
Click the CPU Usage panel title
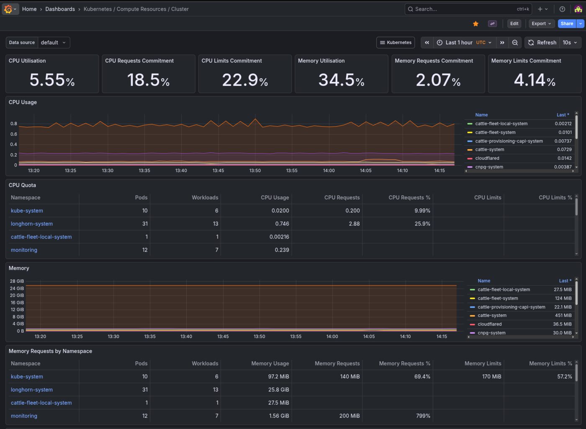tap(23, 102)
